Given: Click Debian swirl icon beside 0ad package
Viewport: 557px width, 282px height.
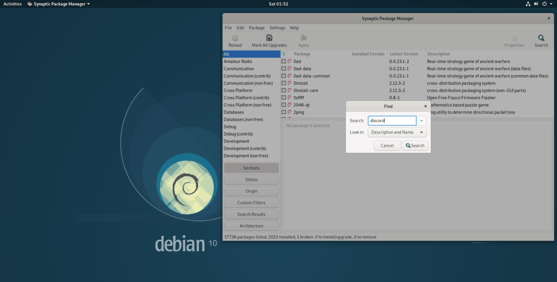Looking at the screenshot, I should 290,61.
